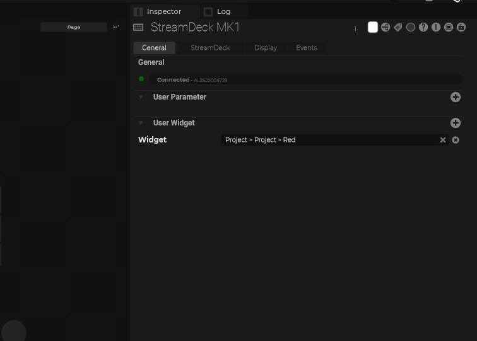
Task: Switch to the StreamDeck tab
Action: tap(210, 48)
